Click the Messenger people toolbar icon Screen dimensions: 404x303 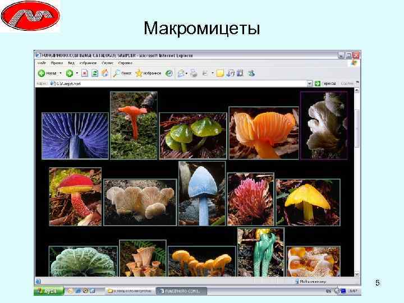(251, 74)
